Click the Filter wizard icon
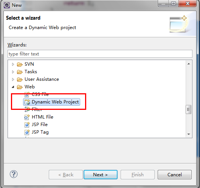 pos(27,109)
